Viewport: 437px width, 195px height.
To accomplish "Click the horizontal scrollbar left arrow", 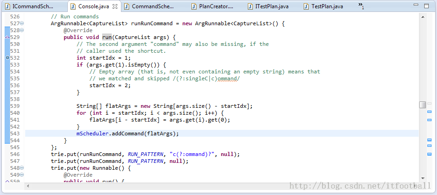I will coord(27,185).
